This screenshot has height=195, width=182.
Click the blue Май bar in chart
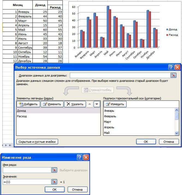tap(108, 26)
